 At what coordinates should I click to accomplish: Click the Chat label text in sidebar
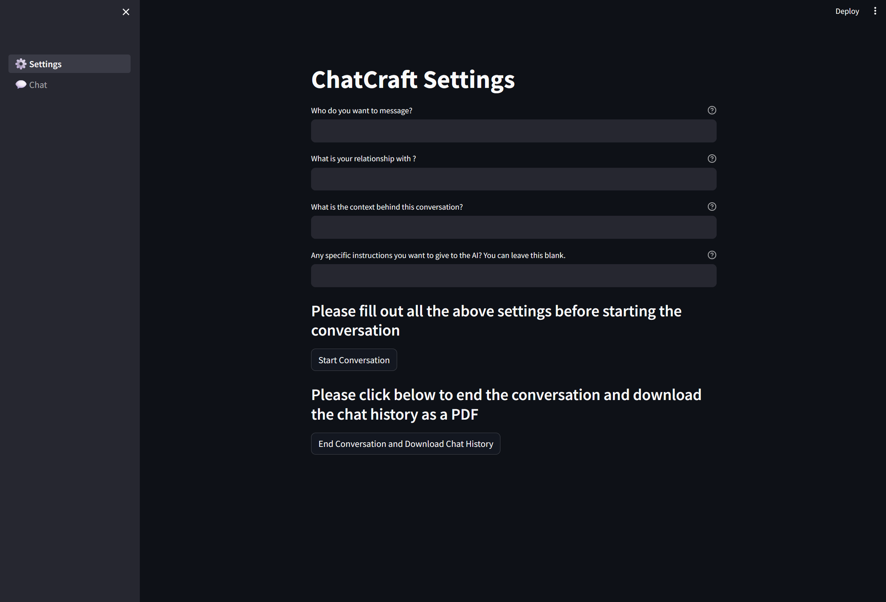click(x=38, y=84)
